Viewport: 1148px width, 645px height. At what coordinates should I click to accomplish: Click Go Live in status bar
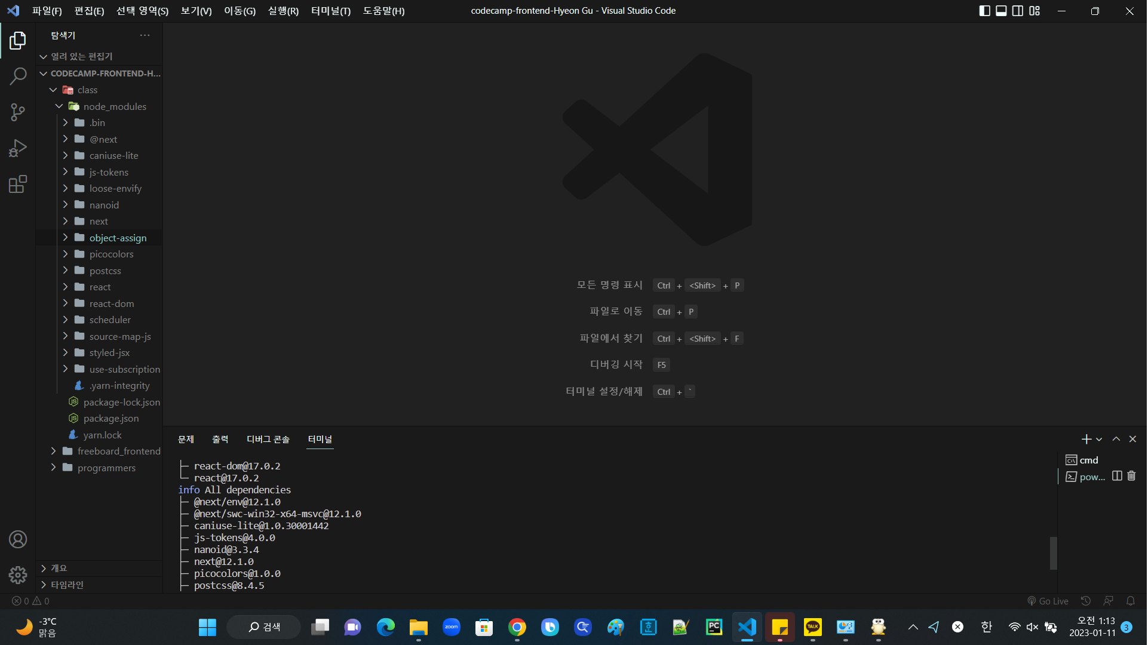tap(1048, 601)
